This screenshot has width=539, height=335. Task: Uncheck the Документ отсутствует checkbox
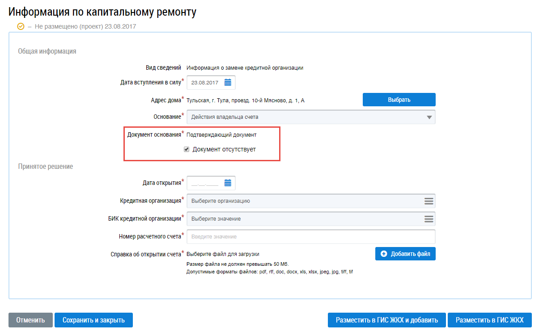[187, 150]
